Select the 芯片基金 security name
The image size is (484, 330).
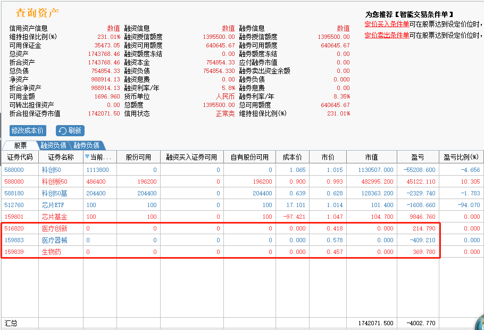pyautogui.click(x=55, y=217)
